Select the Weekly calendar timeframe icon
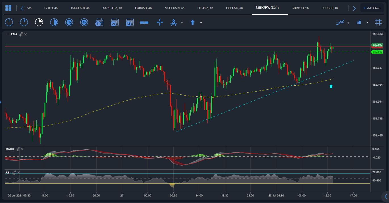The height and width of the screenshot is (203, 389). click(114, 22)
